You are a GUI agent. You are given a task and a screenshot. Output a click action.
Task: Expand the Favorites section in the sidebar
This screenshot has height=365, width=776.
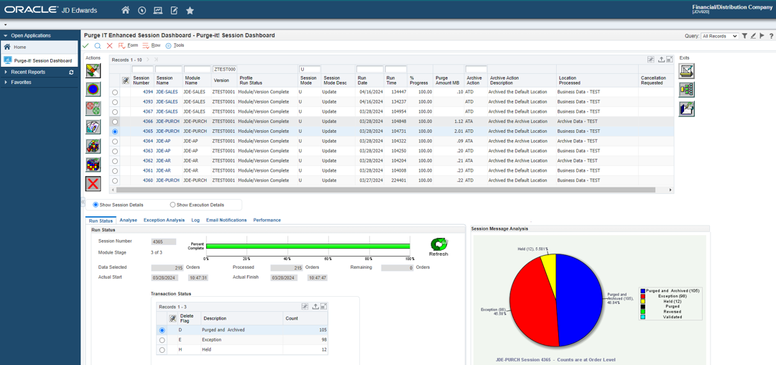click(x=21, y=83)
